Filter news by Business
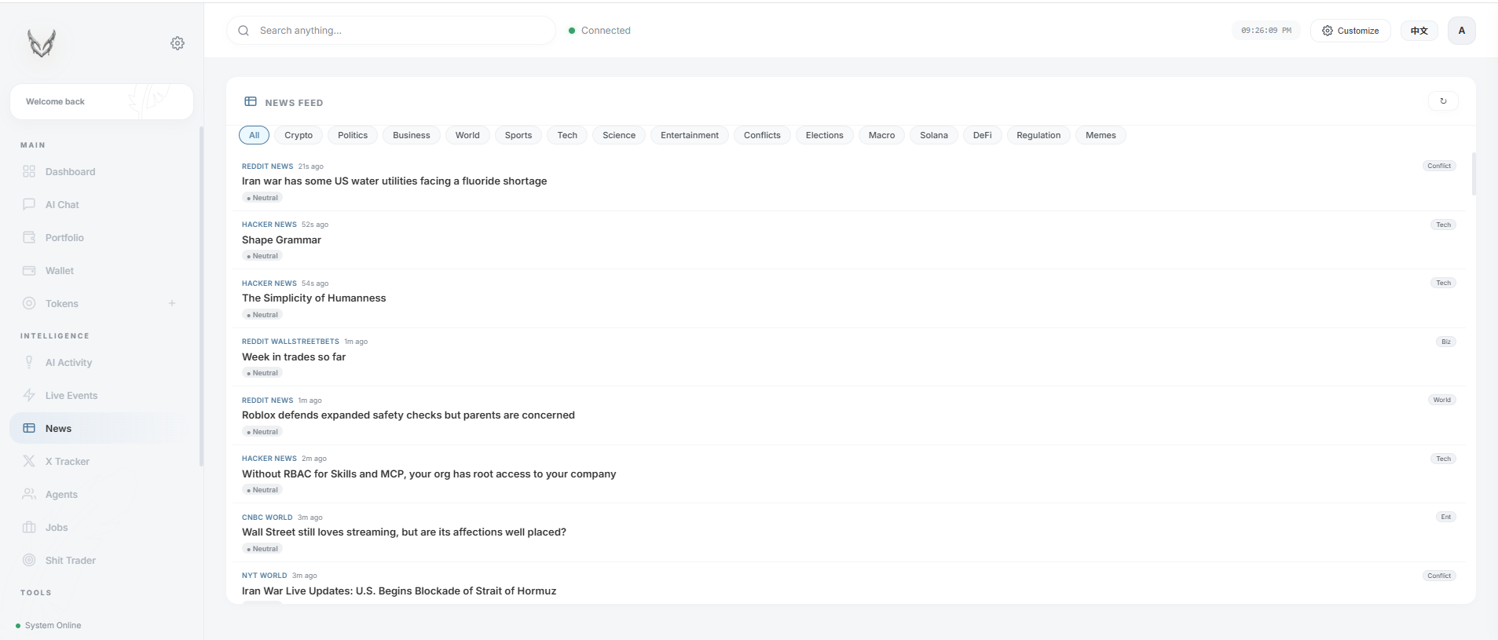 (412, 135)
